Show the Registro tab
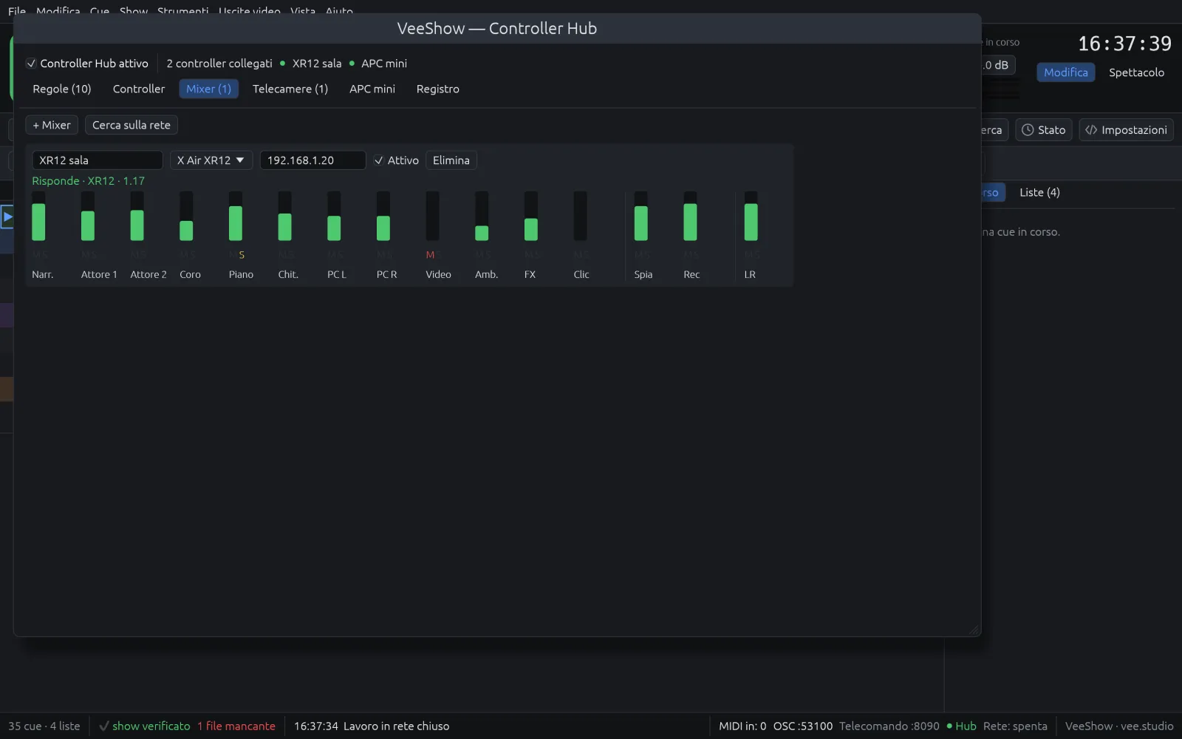 click(x=438, y=89)
